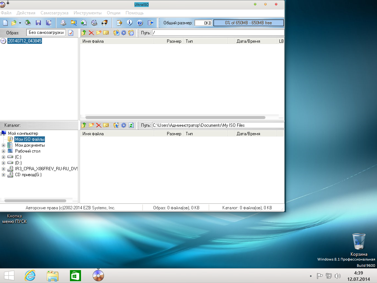Click the horizontal scrollbar of the image file list
This screenshot has height=283, width=377.
176,118
